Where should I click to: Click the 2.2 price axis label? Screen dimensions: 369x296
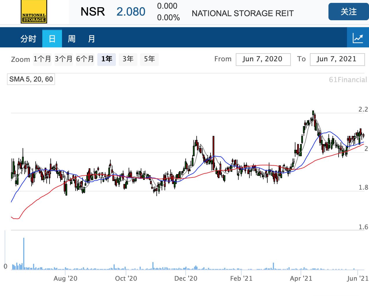(x=363, y=109)
